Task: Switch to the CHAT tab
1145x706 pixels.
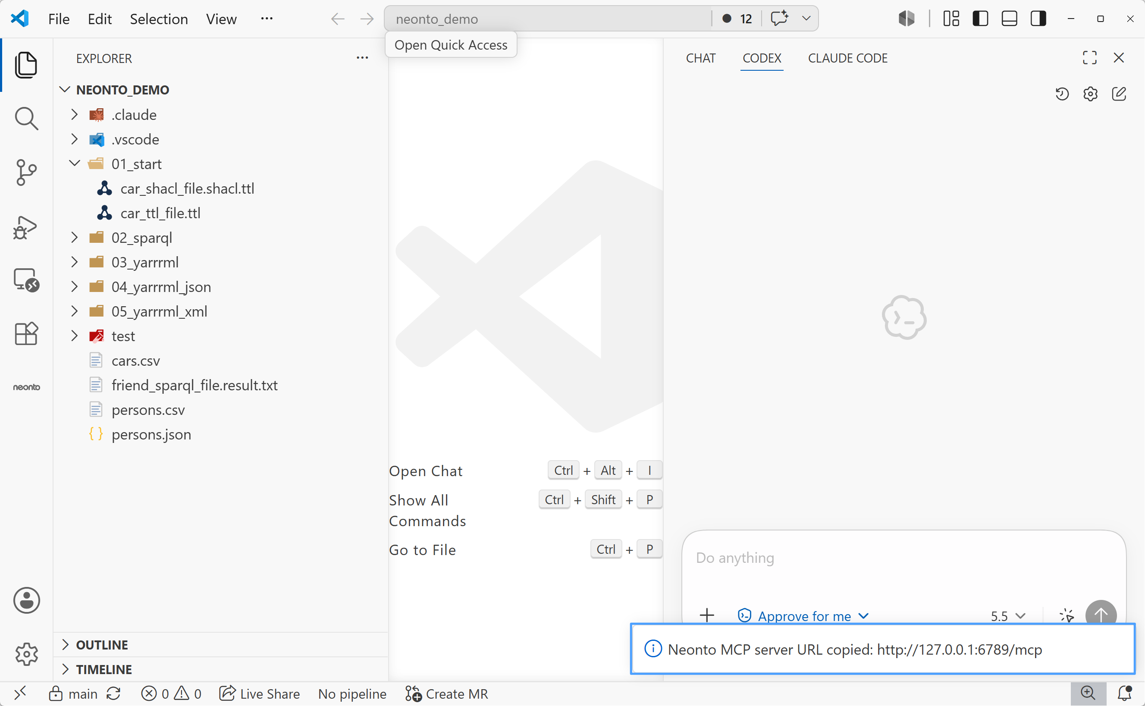Action: pyautogui.click(x=701, y=58)
